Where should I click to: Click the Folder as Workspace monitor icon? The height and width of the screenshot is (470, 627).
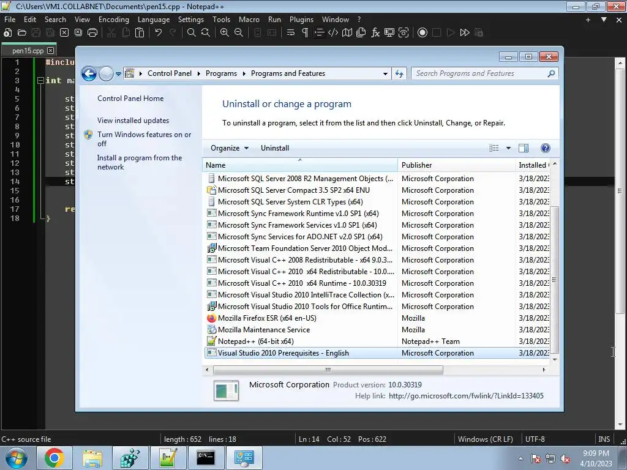[x=389, y=33]
